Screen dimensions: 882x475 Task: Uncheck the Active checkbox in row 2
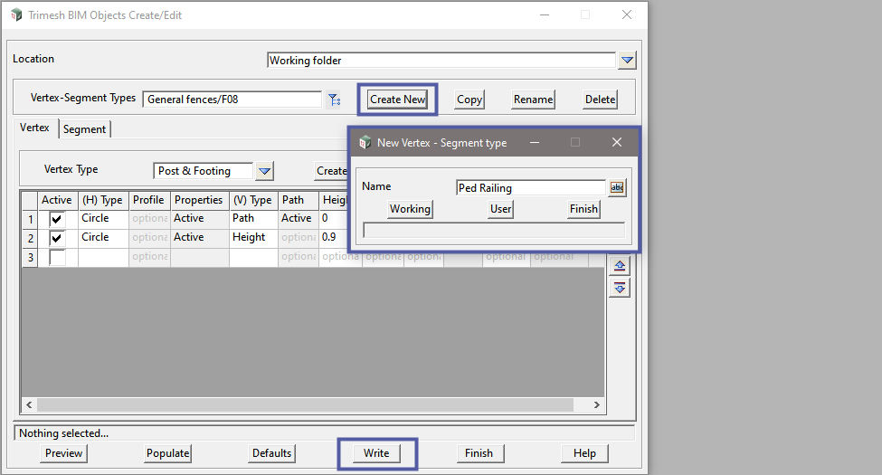pyautogui.click(x=57, y=238)
